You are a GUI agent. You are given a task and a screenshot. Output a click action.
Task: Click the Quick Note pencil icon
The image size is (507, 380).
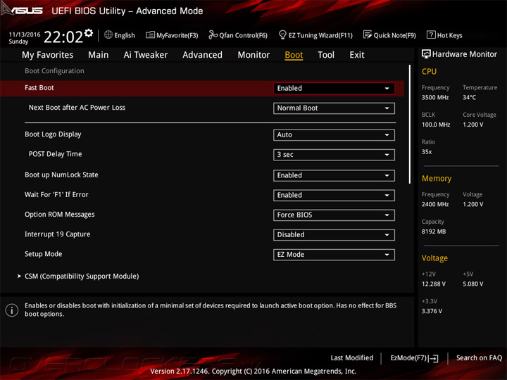coord(368,34)
